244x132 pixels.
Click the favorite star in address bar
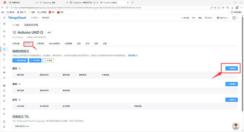(x=219, y=8)
